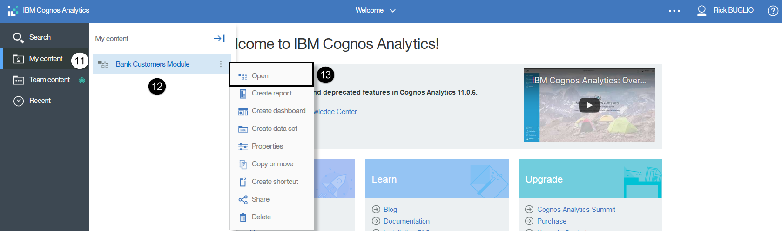Open the more options ellipsis in header

674,11
